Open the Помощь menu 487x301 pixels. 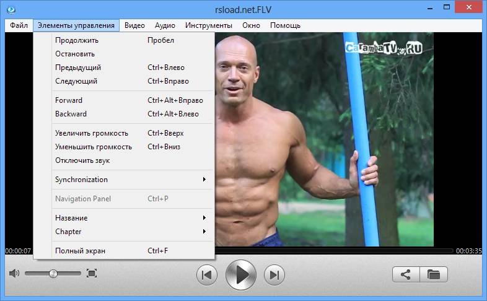(285, 25)
